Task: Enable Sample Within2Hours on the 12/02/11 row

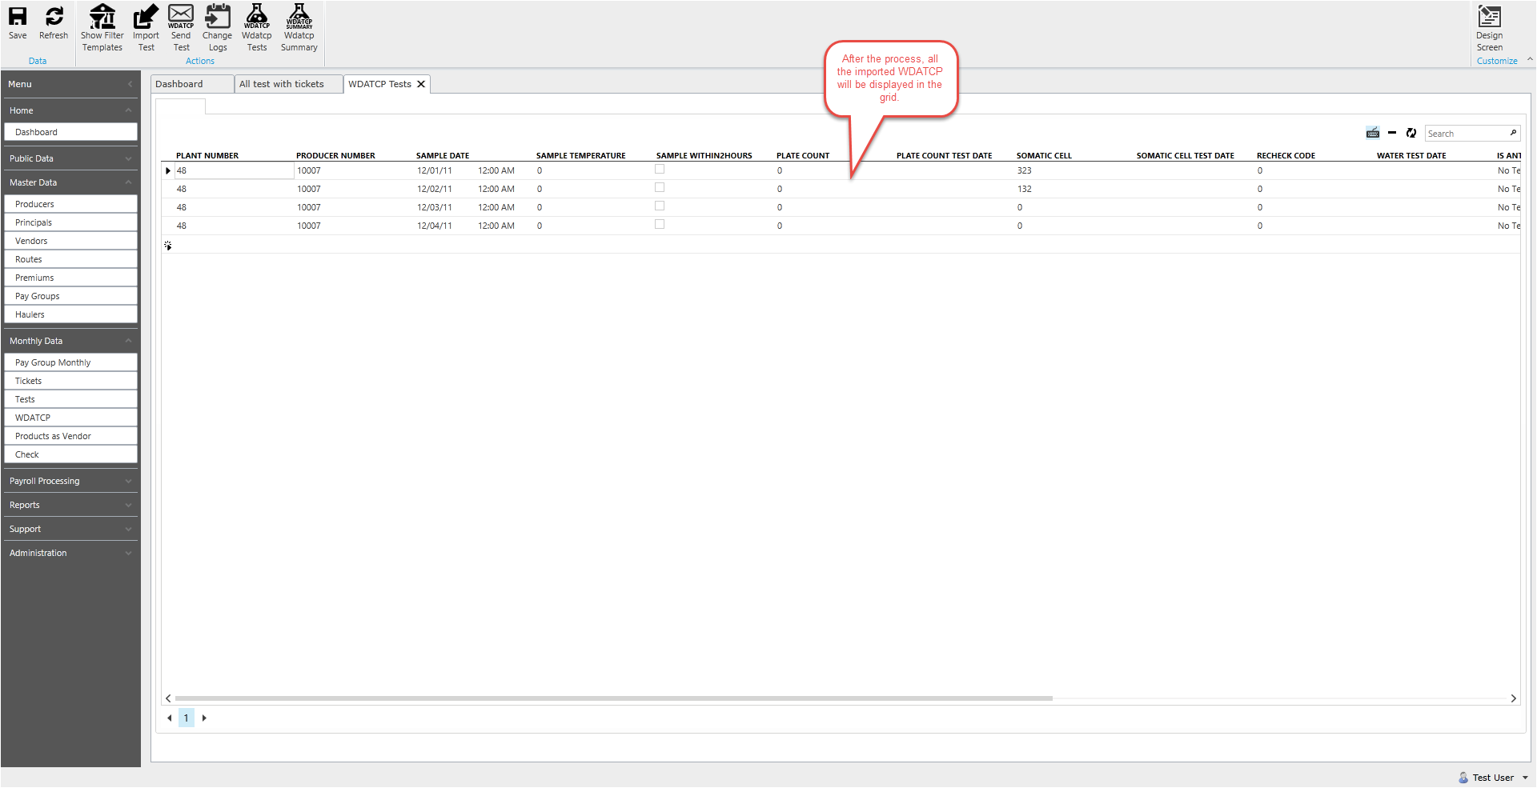Action: click(x=659, y=187)
